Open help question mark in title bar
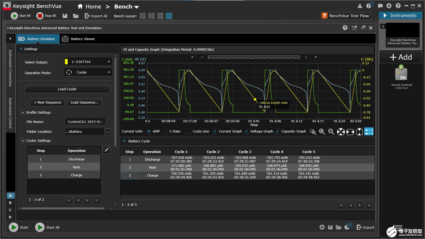 pyautogui.click(x=398, y=6)
